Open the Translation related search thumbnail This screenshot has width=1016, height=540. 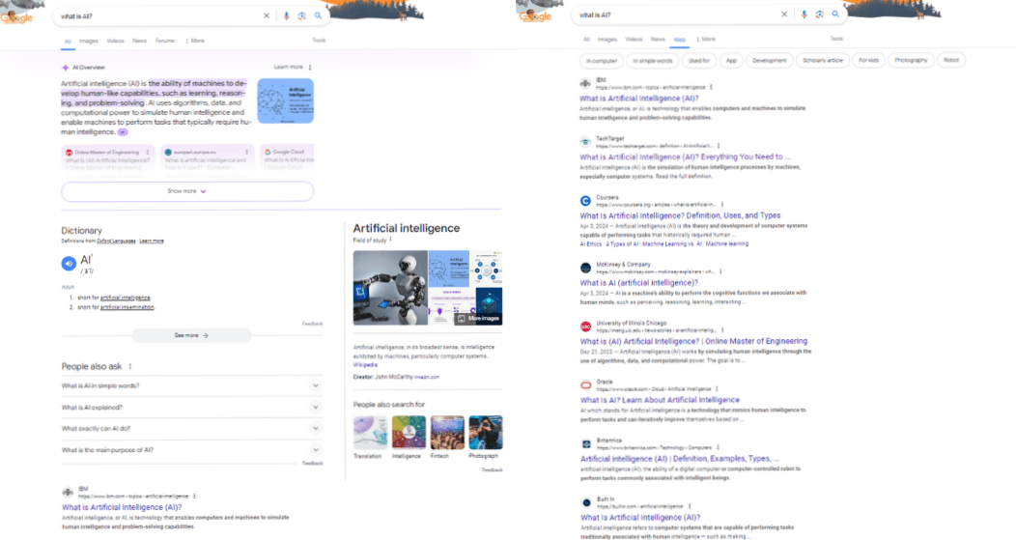[370, 433]
